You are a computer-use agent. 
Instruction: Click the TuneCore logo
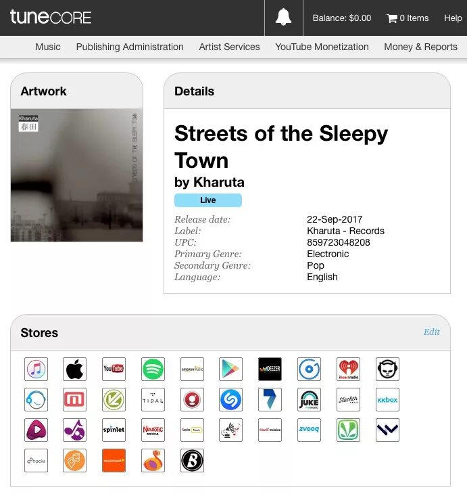pyautogui.click(x=51, y=17)
